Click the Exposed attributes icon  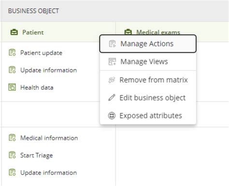[x=112, y=115]
